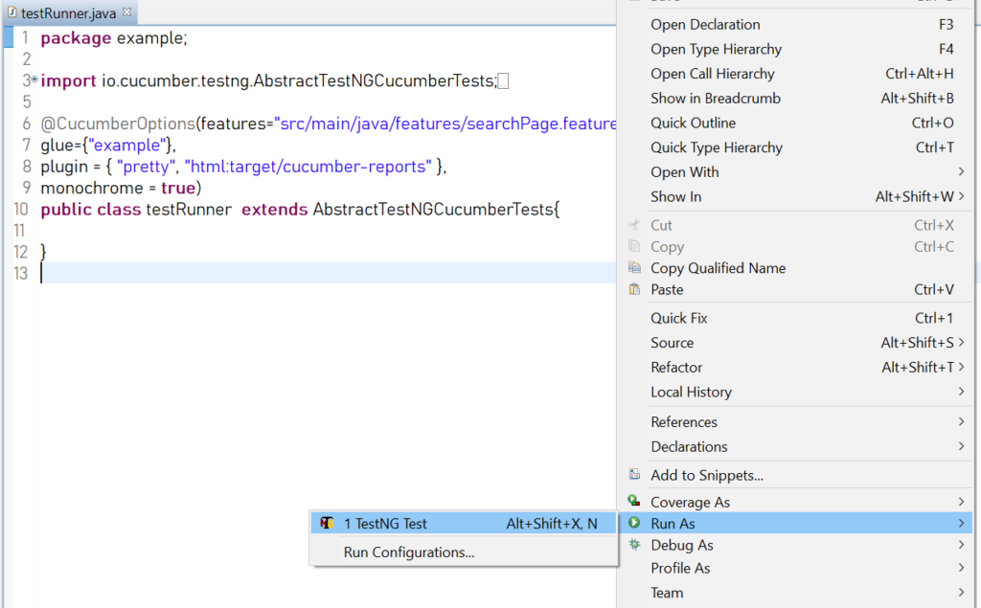Viewport: 981px width, 608px height.
Task: Click the Copy Qualified Name icon
Action: click(634, 268)
